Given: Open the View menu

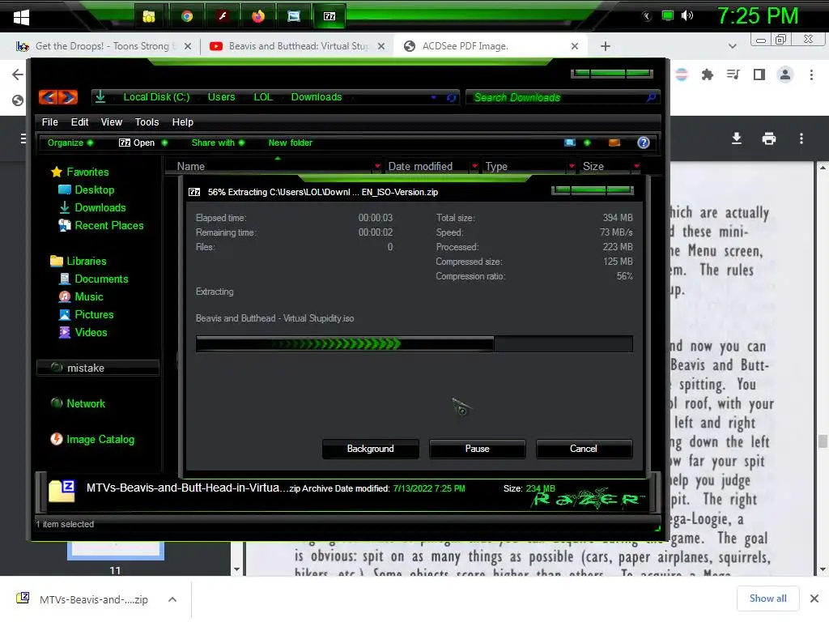Looking at the screenshot, I should point(112,122).
